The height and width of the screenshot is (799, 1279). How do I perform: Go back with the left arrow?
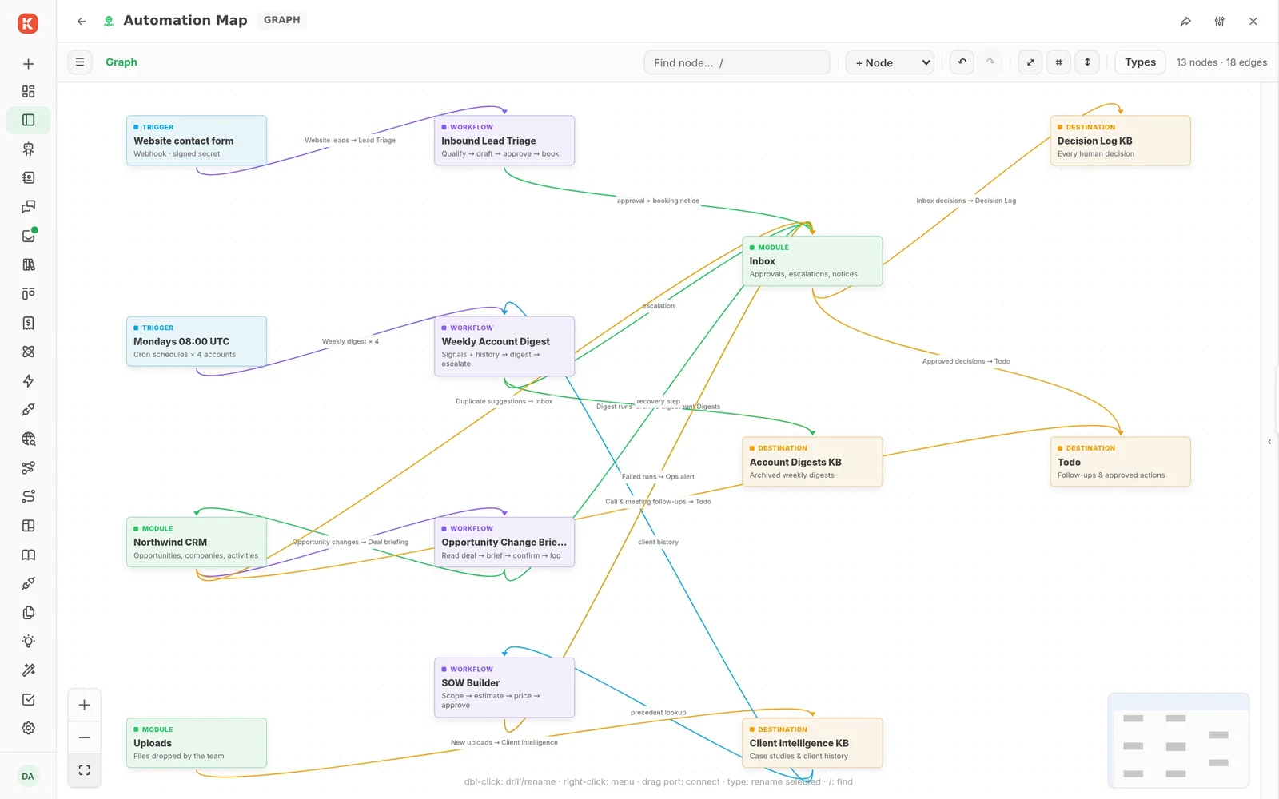pyautogui.click(x=82, y=22)
